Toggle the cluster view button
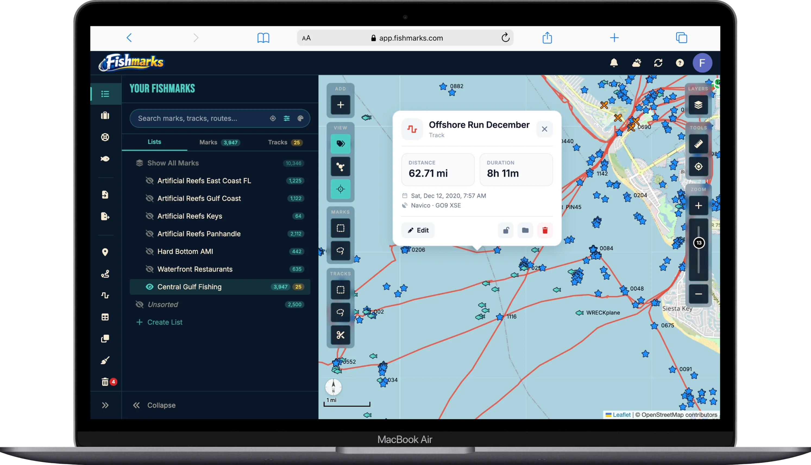 coord(340,166)
